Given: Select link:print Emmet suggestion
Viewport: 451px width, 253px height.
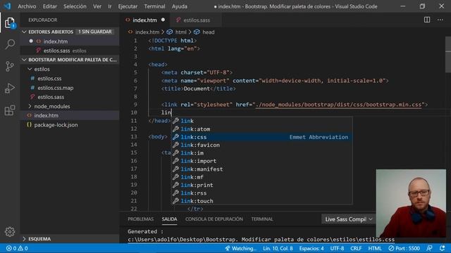Looking at the screenshot, I should tap(261, 185).
